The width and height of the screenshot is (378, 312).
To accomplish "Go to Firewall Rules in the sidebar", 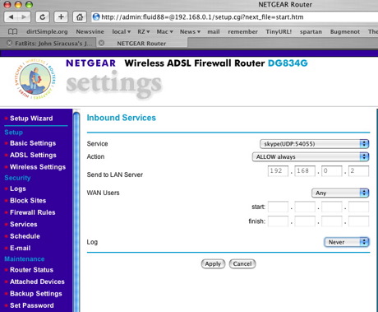I will 33,212.
